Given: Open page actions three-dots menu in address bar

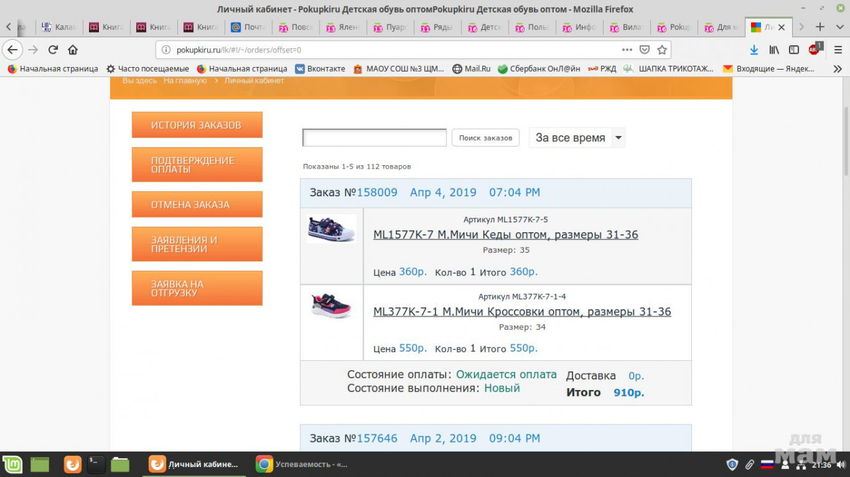Looking at the screenshot, I should 627,50.
